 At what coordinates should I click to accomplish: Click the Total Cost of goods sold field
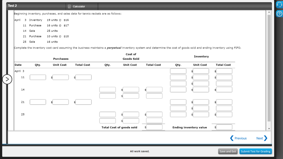(x=155, y=127)
